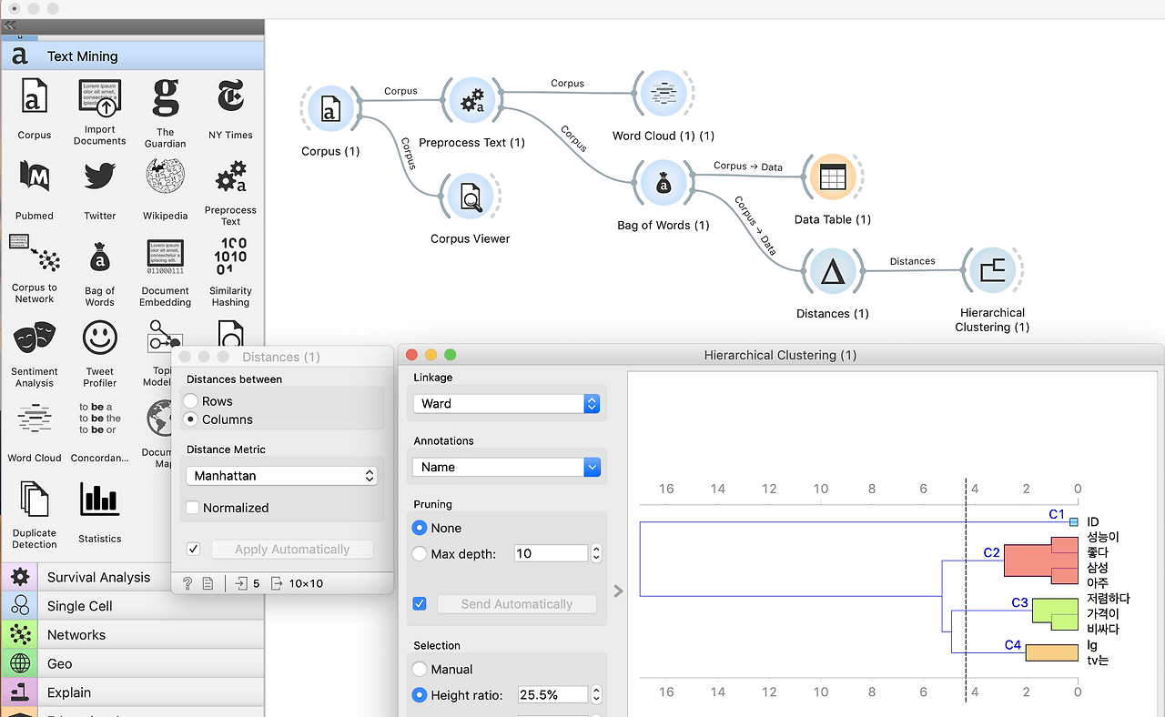Select Columns distance option
This screenshot has width=1165, height=717.
[x=190, y=419]
